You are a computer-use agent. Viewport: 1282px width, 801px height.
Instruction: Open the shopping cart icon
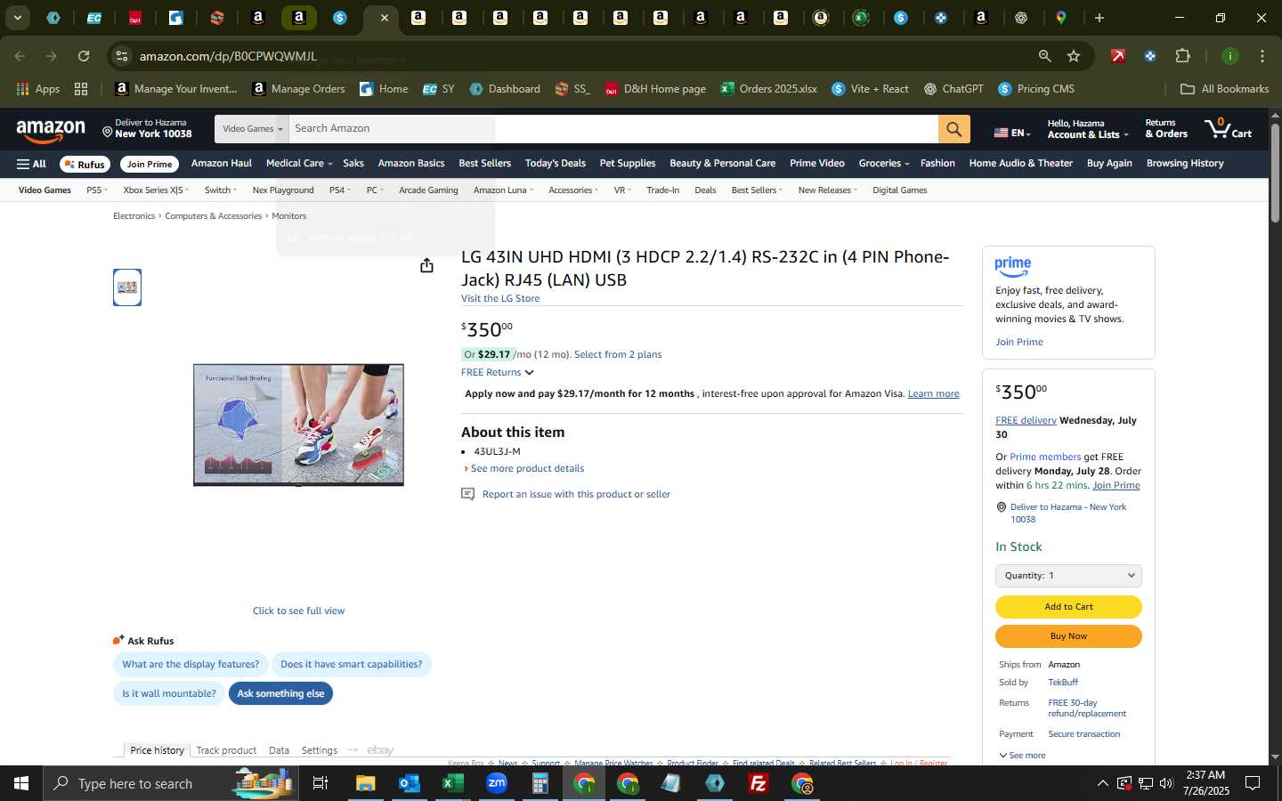(x=1228, y=129)
